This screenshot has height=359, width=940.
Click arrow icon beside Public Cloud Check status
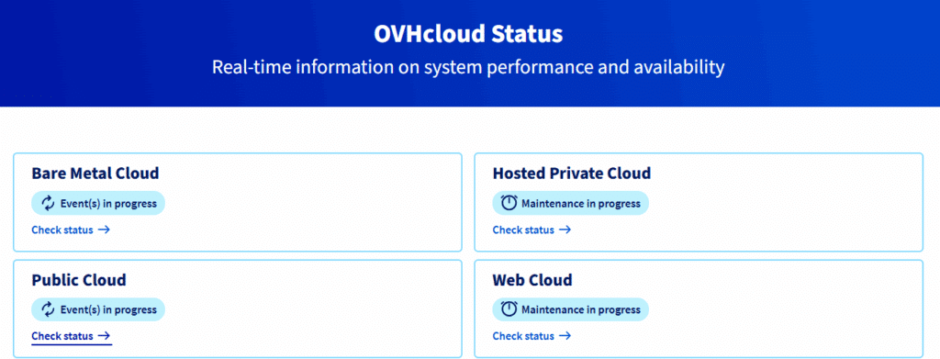[104, 336]
